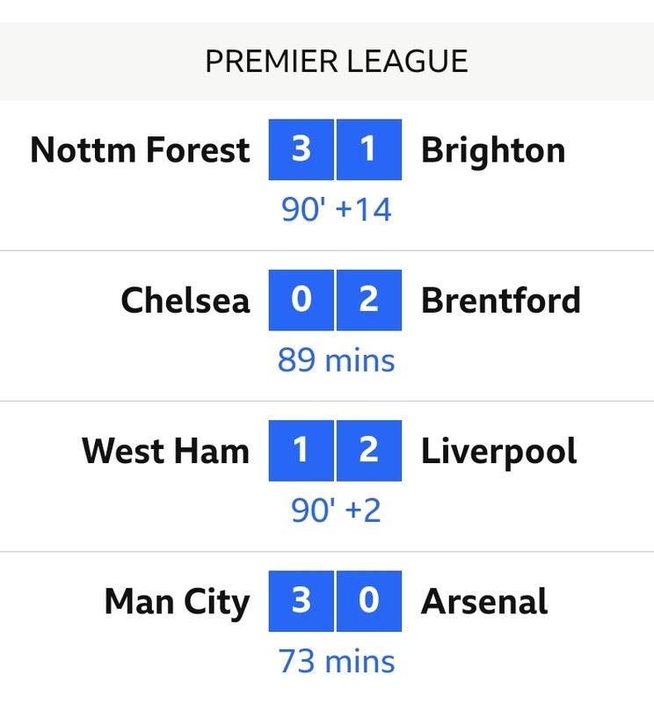Viewport: 654px width, 703px height.
Task: Click Chelsea score box showing 0
Action: click(301, 301)
